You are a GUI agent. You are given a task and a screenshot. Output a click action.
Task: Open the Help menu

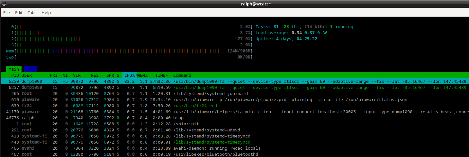(46, 13)
